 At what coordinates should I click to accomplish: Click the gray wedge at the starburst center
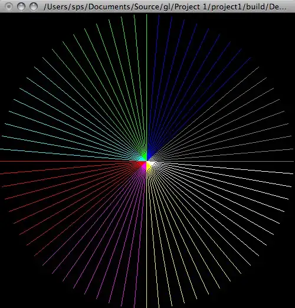tap(153, 159)
